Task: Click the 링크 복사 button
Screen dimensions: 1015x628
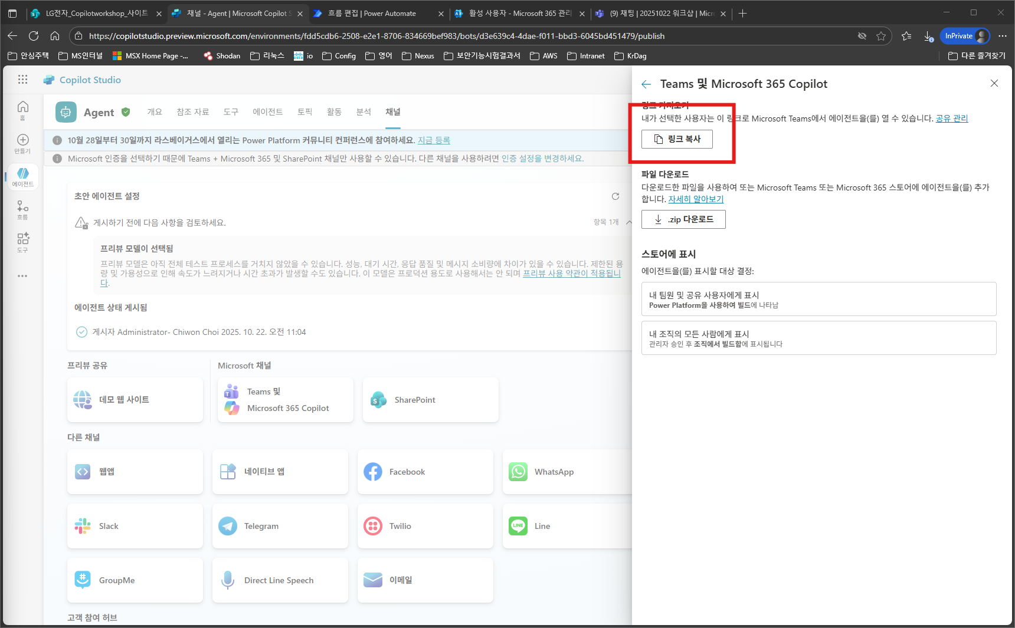Action: pos(677,139)
